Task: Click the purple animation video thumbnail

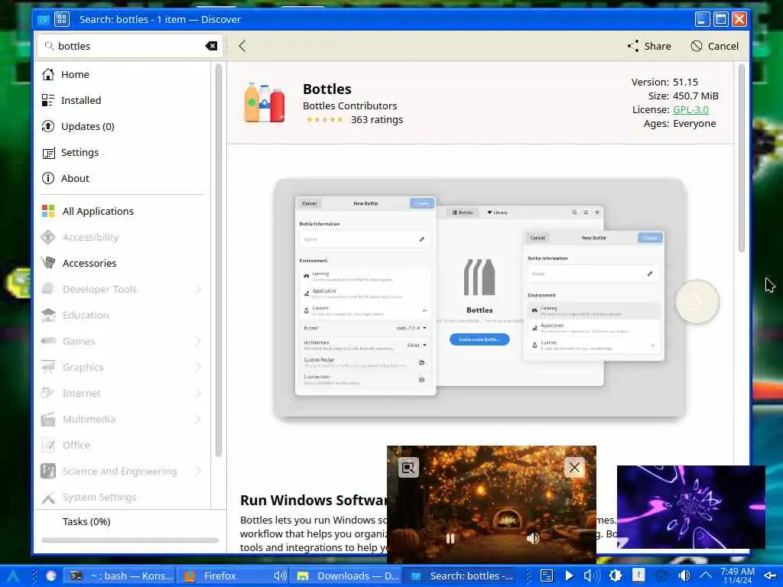Action: pos(691,507)
